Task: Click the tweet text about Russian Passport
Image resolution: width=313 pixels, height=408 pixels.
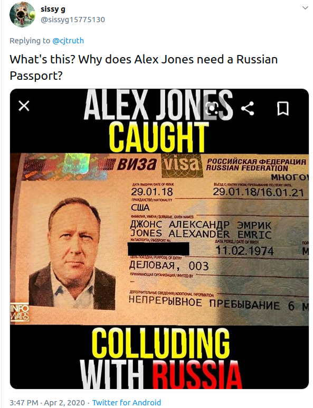Action: (x=144, y=68)
